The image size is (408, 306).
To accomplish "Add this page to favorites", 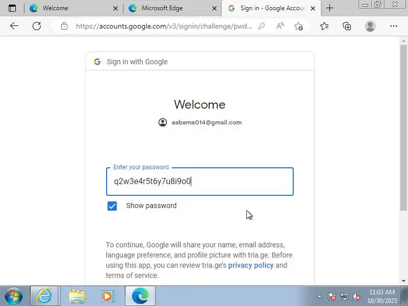I will (x=298, y=26).
